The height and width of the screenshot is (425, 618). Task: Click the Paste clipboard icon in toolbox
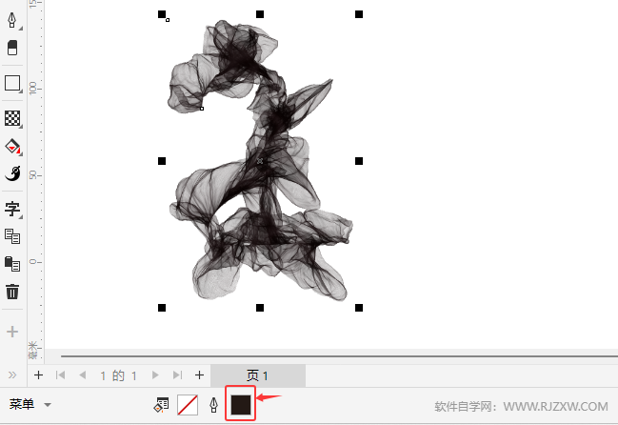(x=12, y=264)
